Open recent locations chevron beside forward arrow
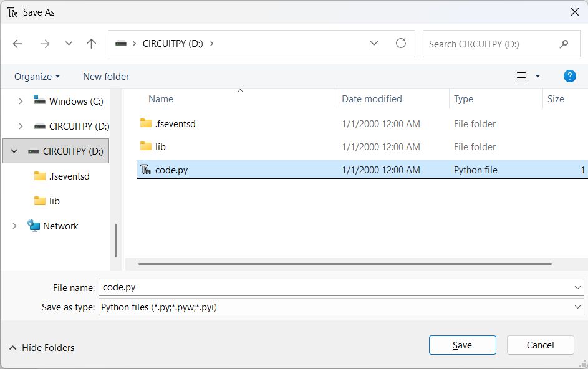 click(x=69, y=44)
